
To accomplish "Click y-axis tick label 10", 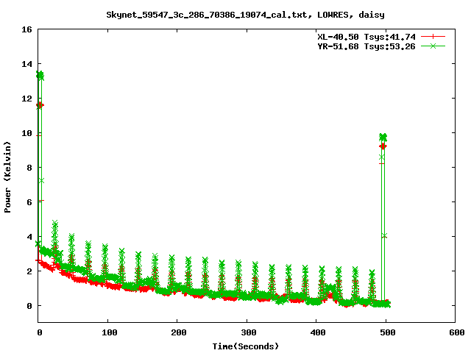I will 26,133.
